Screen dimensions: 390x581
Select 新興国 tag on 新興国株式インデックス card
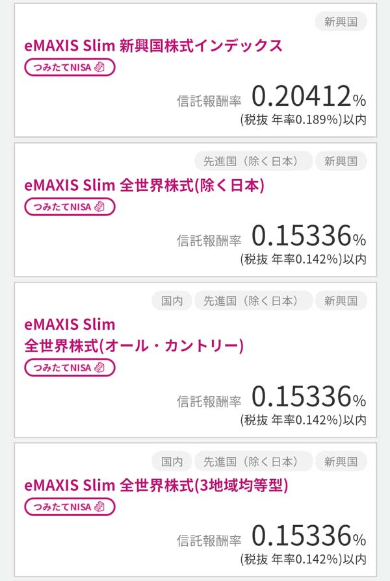(341, 21)
